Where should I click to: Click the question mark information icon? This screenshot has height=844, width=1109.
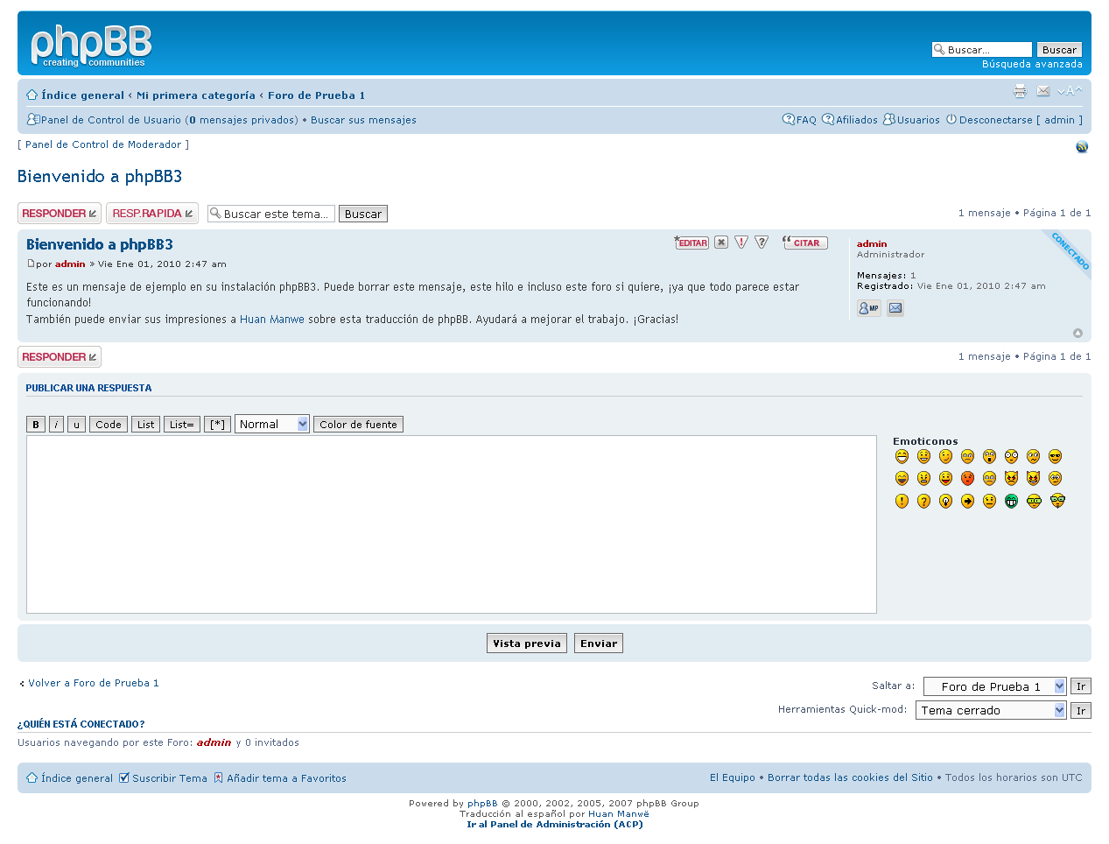(x=761, y=243)
